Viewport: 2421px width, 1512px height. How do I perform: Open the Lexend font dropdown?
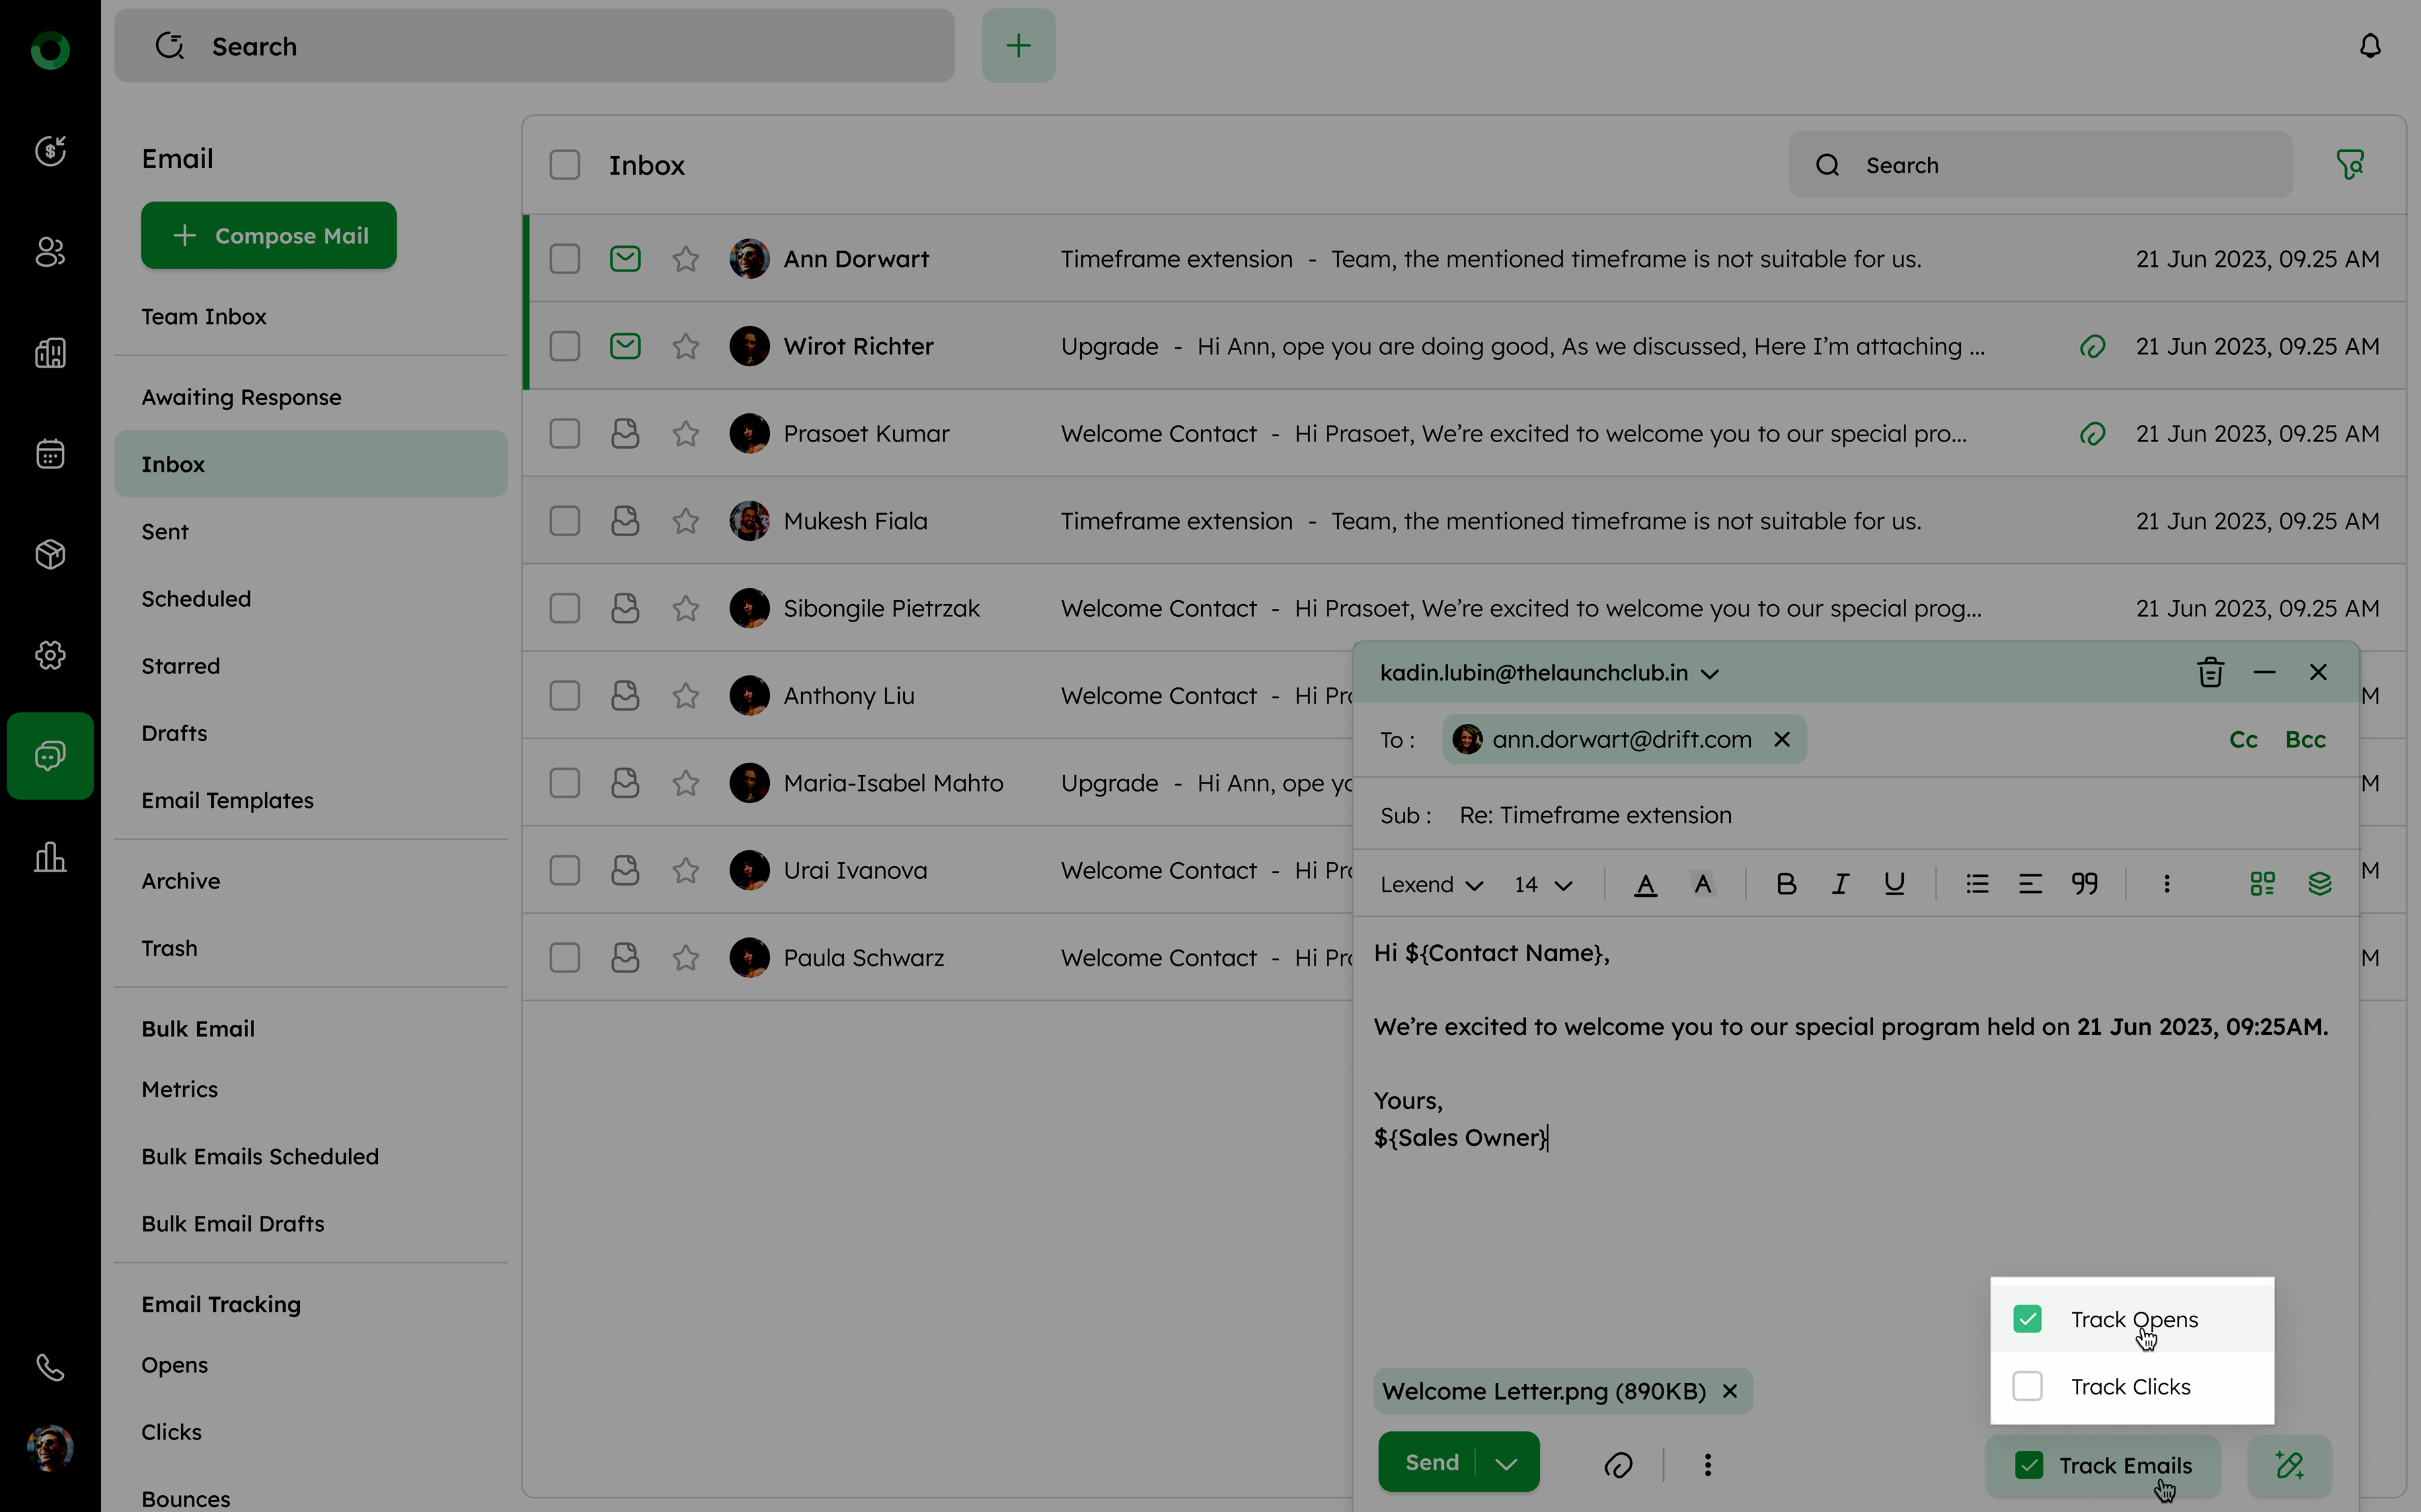[1430, 885]
